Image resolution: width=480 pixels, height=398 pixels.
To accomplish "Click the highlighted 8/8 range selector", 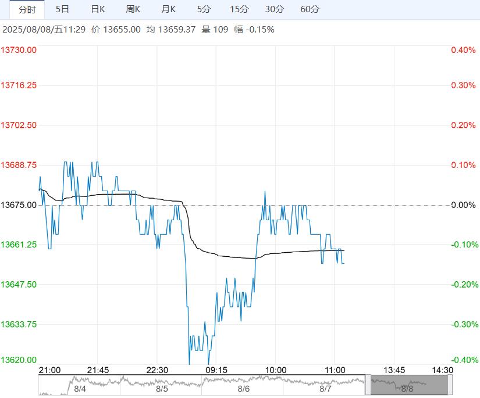I will click(x=408, y=385).
